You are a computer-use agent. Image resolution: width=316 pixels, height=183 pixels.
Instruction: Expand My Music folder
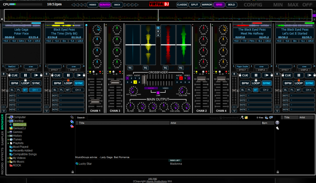8,162
